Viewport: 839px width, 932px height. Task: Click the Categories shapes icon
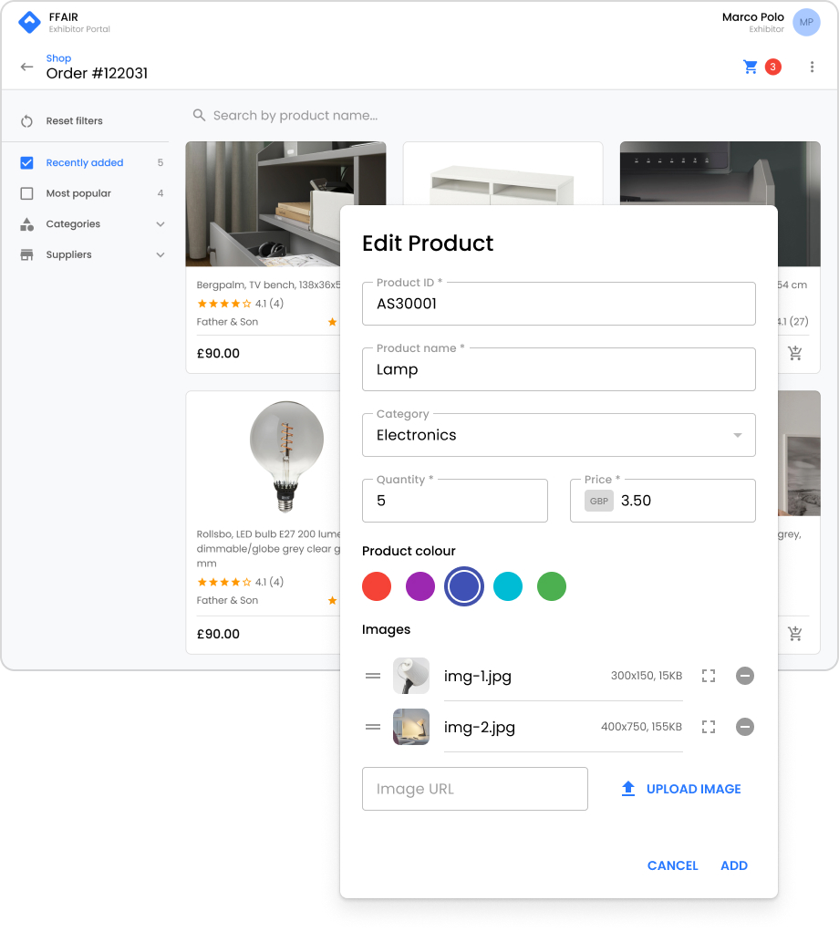[x=26, y=224]
